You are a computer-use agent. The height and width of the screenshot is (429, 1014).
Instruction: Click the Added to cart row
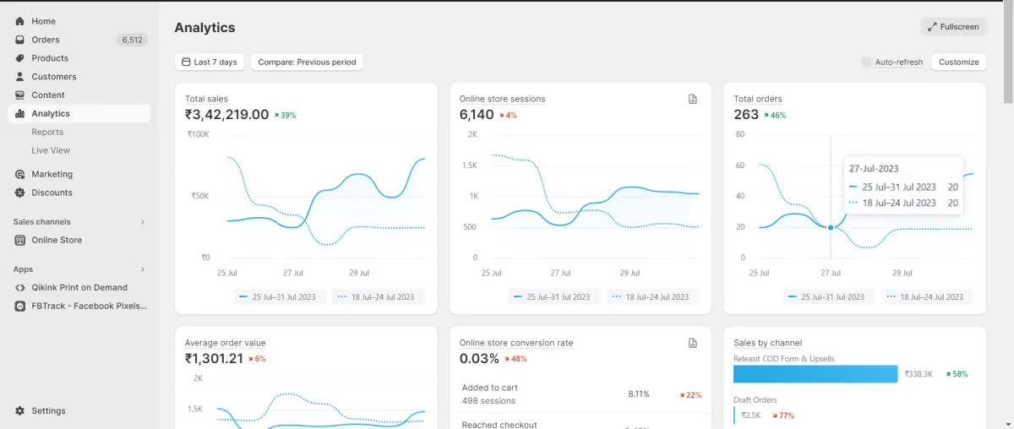[581, 394]
